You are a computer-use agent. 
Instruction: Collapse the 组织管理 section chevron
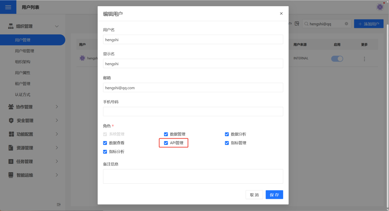pos(57,26)
